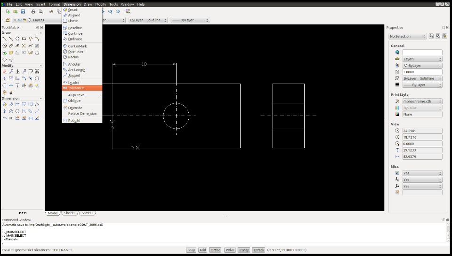
Task: Click the first icon button after No Selection
Action: point(431,36)
